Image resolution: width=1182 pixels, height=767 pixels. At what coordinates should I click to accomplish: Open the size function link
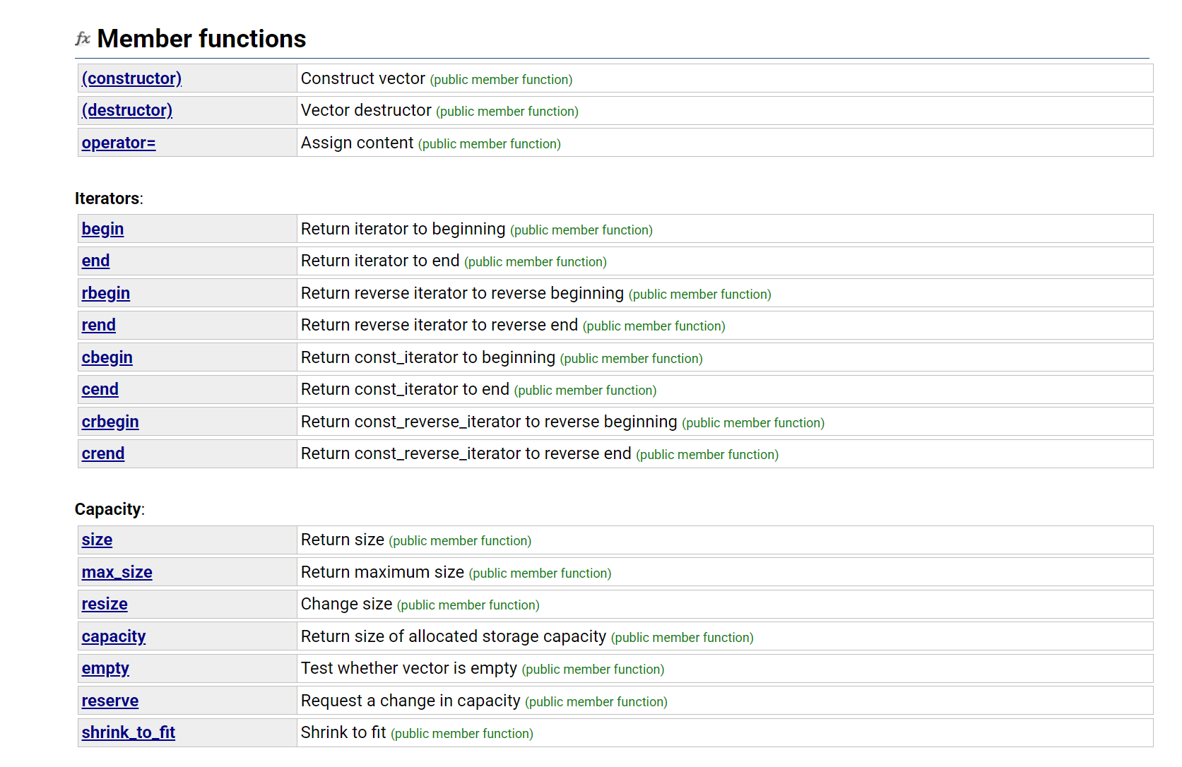pyautogui.click(x=97, y=540)
